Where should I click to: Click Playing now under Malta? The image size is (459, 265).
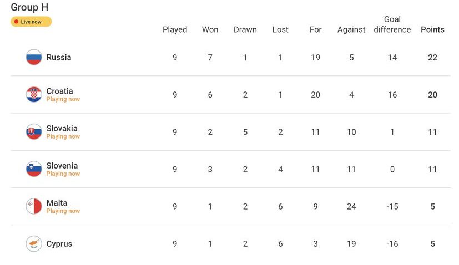[63, 211]
